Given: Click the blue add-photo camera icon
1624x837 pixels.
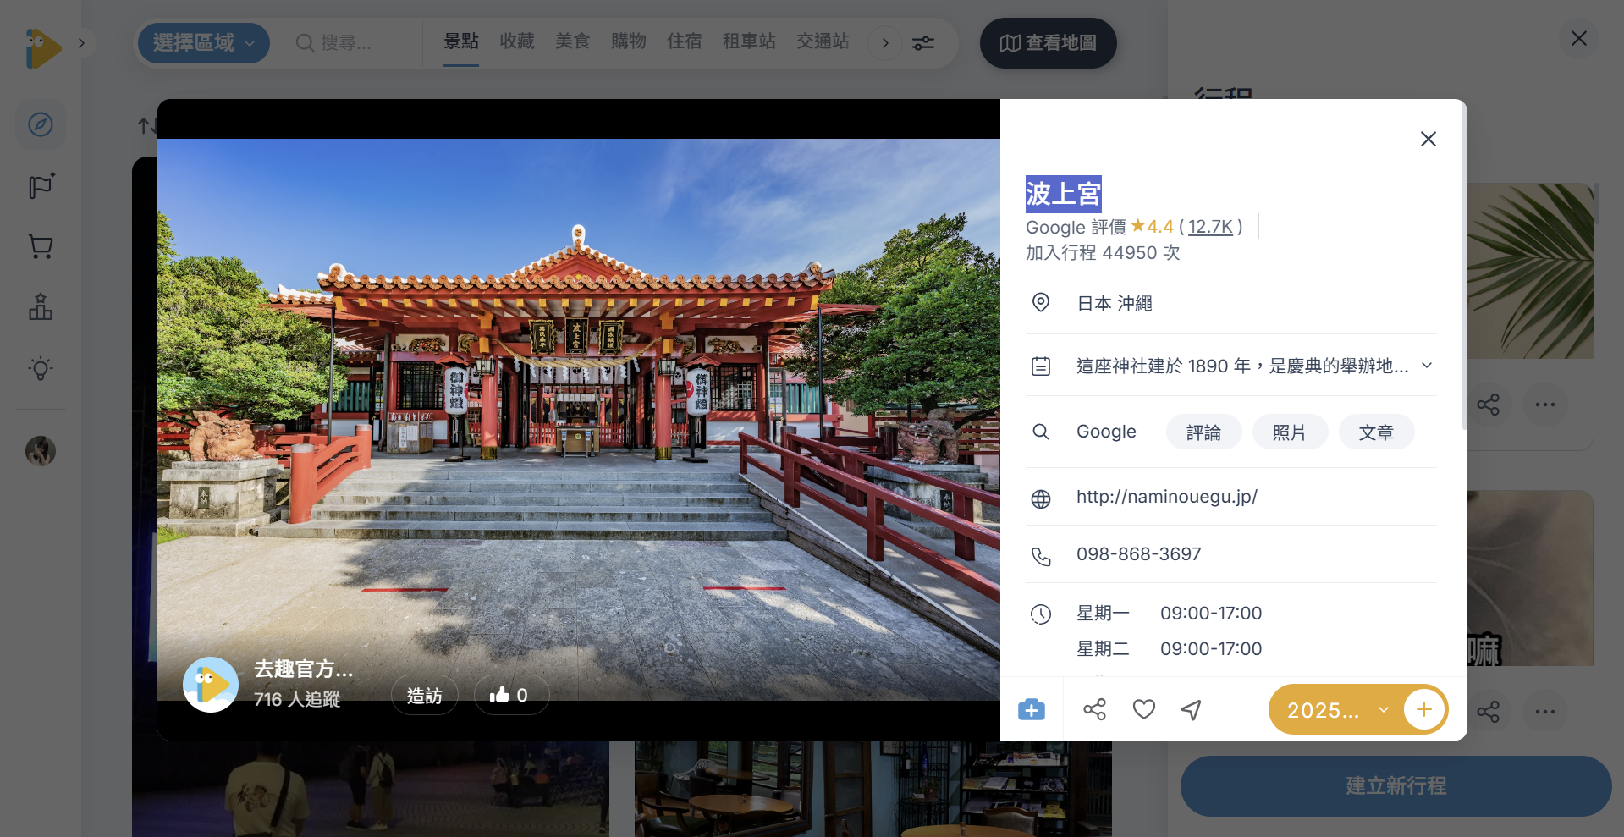Looking at the screenshot, I should pyautogui.click(x=1032, y=709).
